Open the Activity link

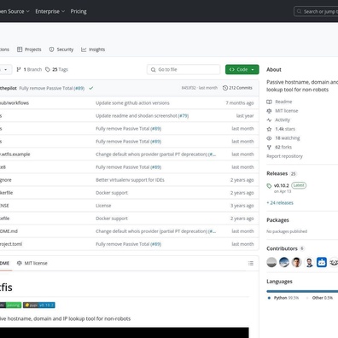point(283,119)
